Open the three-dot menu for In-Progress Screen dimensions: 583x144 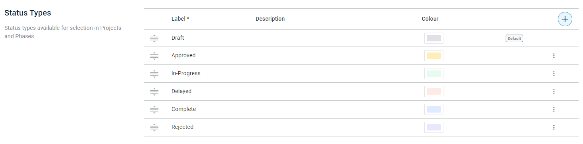click(554, 74)
